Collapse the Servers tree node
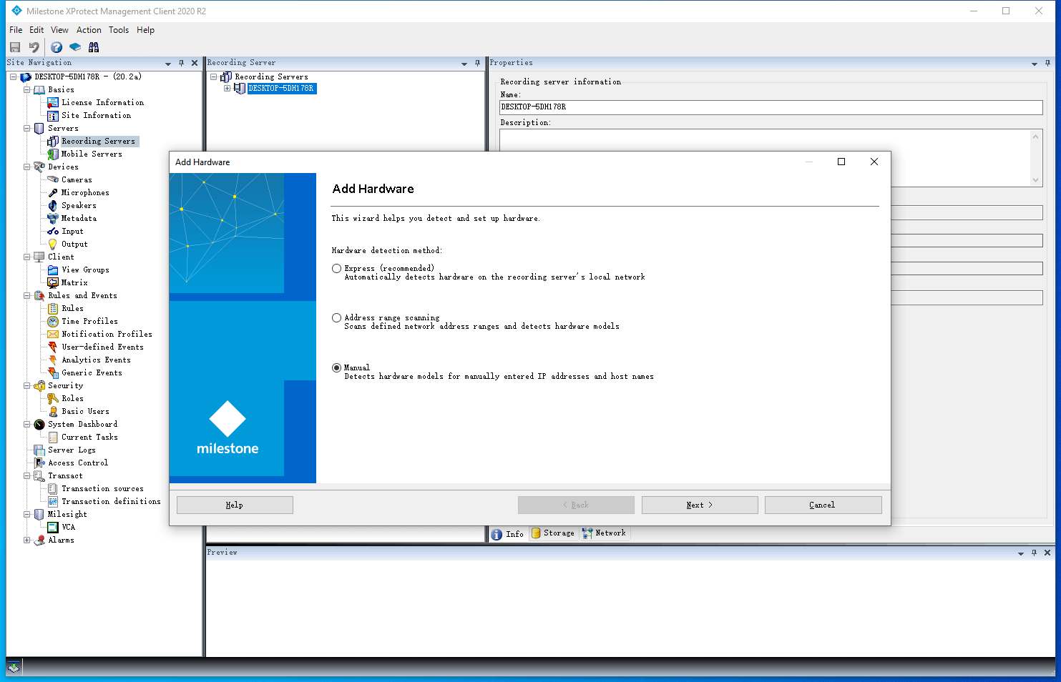 point(27,129)
